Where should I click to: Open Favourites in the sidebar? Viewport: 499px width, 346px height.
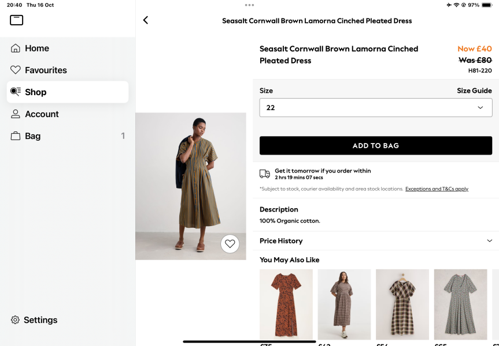click(x=68, y=70)
